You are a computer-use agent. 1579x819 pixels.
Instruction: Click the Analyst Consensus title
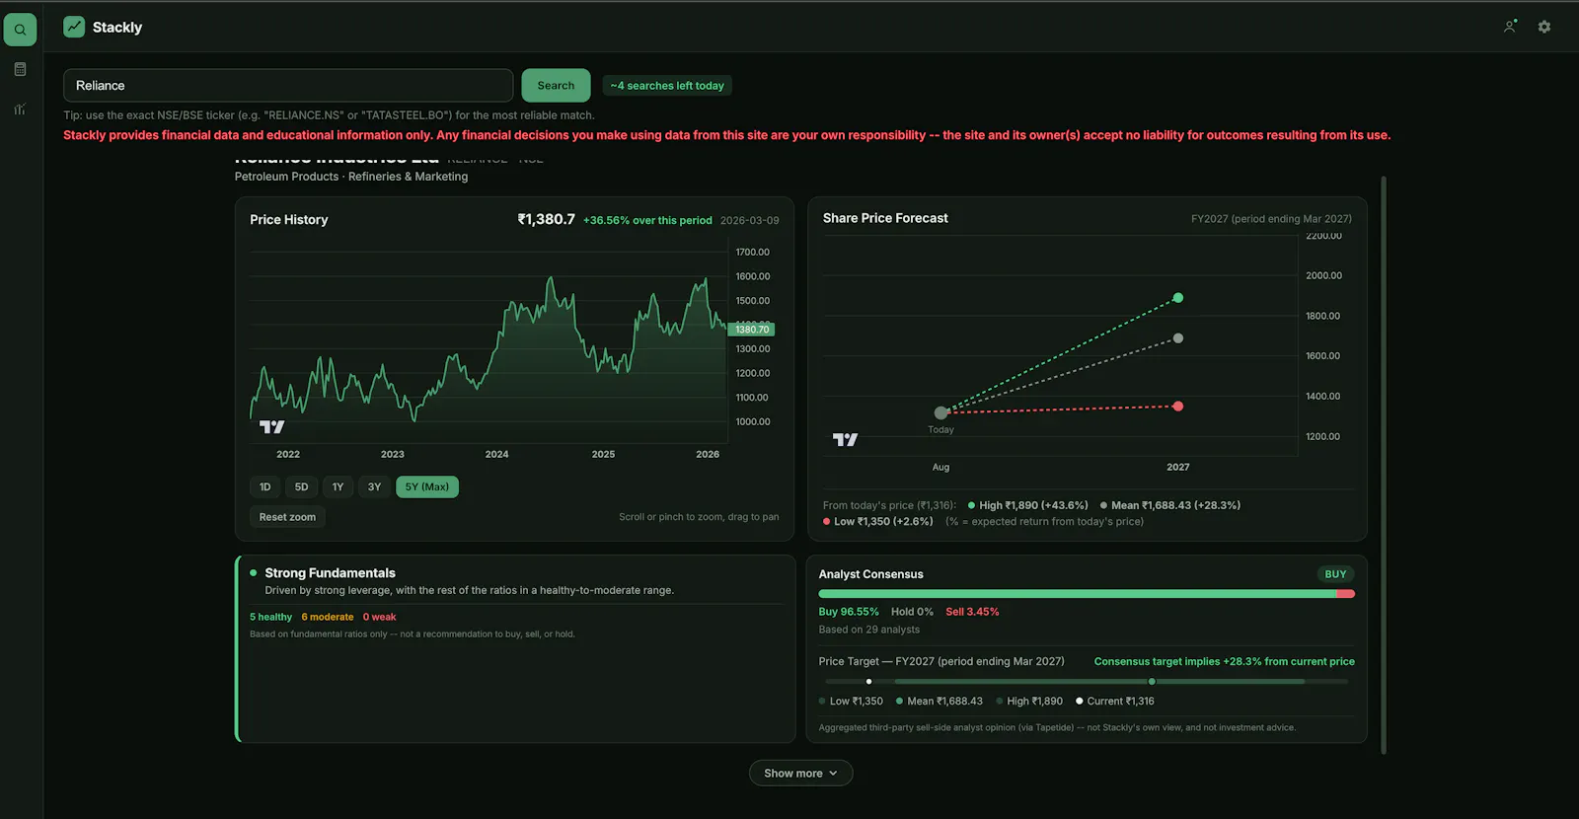(870, 574)
